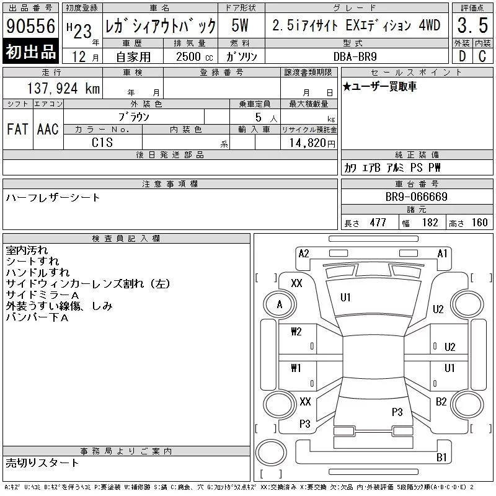The image size is (496, 496).
Task: Select the mileage 137,924 km field
Action: (x=53, y=88)
